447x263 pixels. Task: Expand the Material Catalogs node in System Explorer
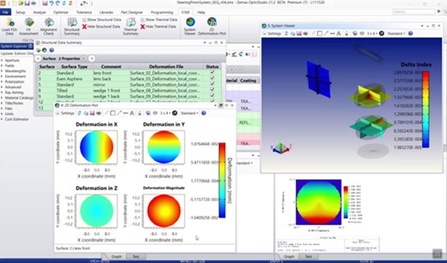pyautogui.click(x=2, y=98)
